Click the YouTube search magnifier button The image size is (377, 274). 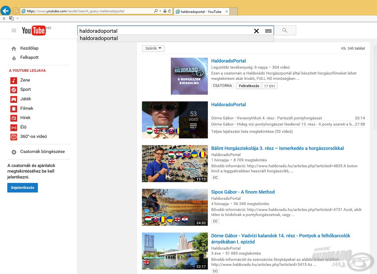click(285, 30)
